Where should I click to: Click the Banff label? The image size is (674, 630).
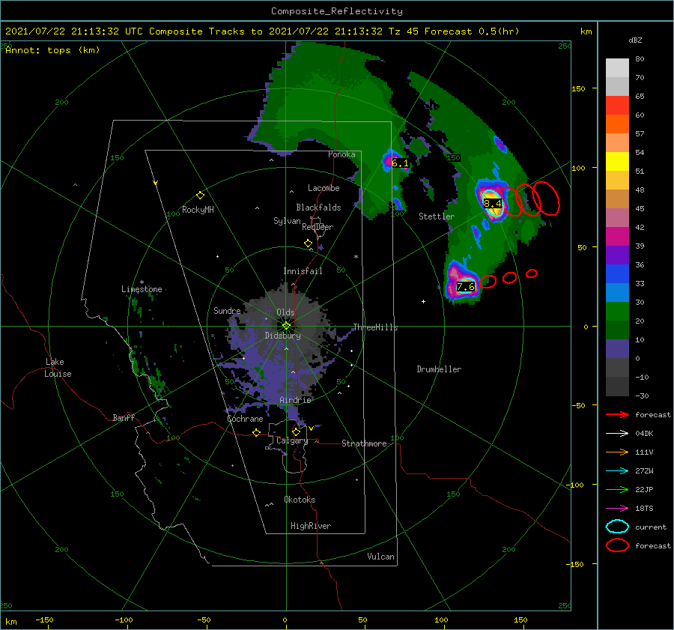point(124,418)
